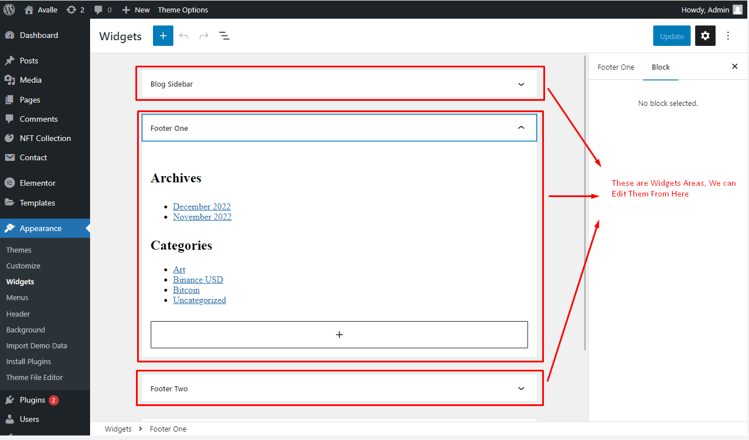The width and height of the screenshot is (749, 440).
Task: Click Widgets in the bottom breadcrumb
Action: point(118,429)
